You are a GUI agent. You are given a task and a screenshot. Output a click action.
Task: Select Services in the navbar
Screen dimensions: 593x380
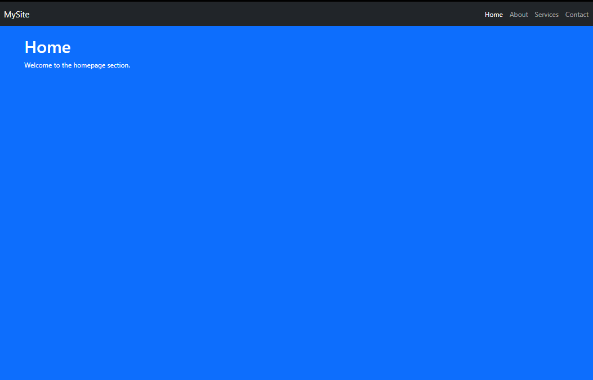coord(546,15)
